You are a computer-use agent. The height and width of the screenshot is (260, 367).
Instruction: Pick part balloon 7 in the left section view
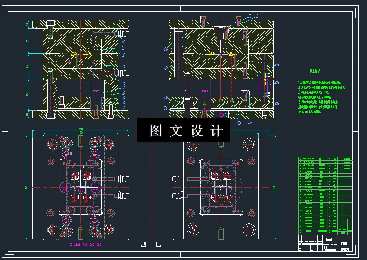click(123, 66)
